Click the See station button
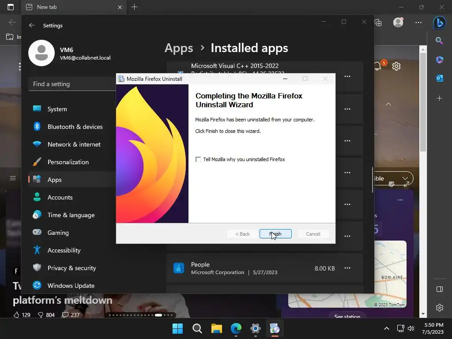This screenshot has width=452, height=339. click(x=347, y=316)
